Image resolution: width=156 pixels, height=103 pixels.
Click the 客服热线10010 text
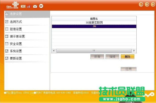(x=81, y=93)
